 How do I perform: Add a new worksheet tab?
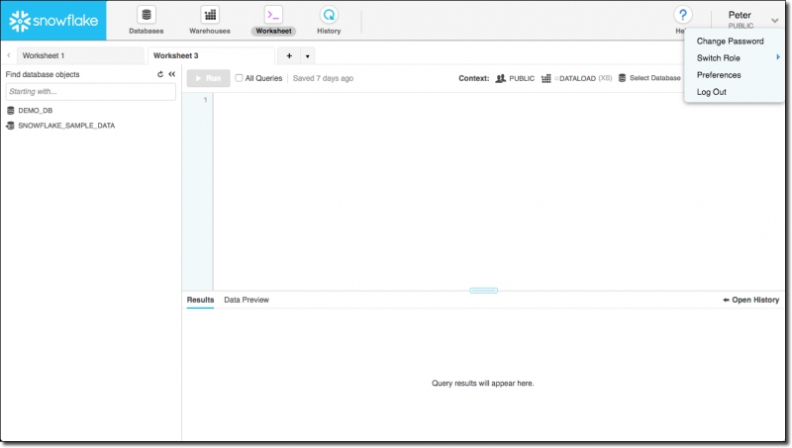pos(289,55)
